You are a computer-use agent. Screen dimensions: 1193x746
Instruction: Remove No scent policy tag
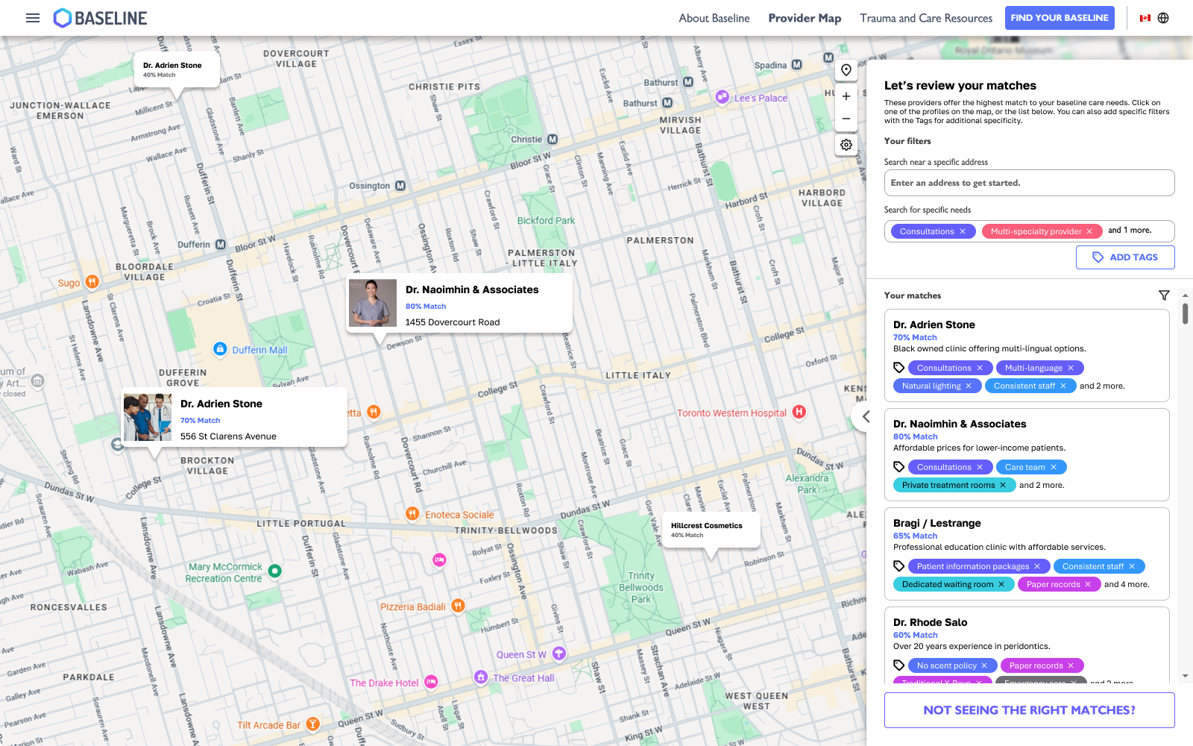tap(984, 665)
